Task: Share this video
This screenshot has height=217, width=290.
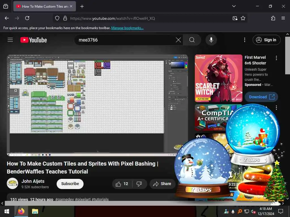Action: [162, 184]
